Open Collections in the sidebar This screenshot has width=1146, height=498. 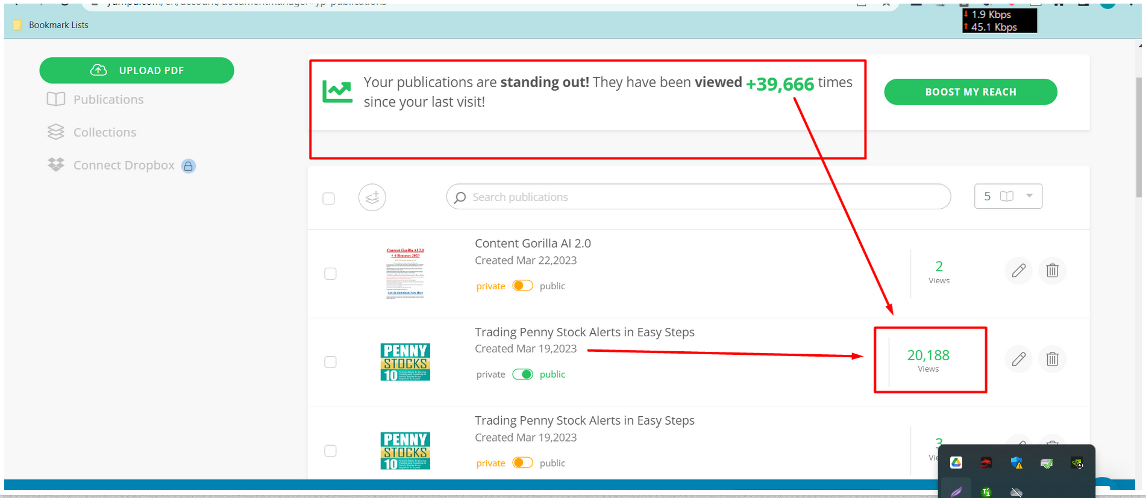105,132
